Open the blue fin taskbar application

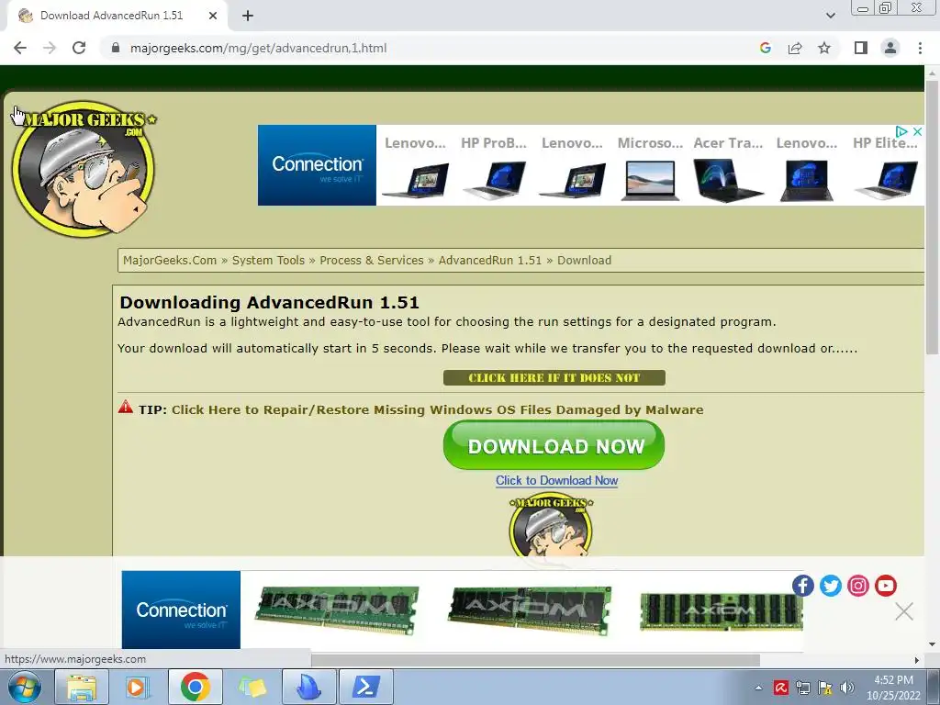click(x=309, y=687)
